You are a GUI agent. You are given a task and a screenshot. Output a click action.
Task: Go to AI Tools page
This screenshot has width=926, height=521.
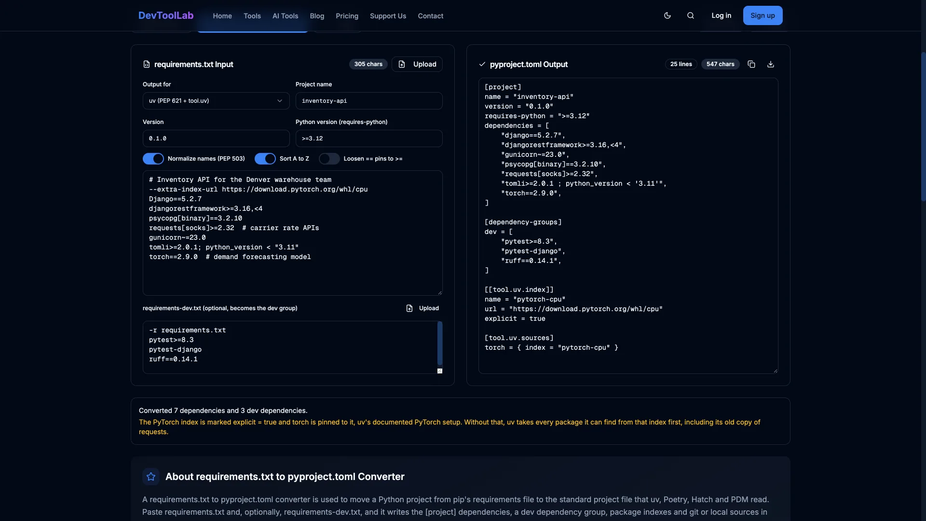(x=286, y=16)
